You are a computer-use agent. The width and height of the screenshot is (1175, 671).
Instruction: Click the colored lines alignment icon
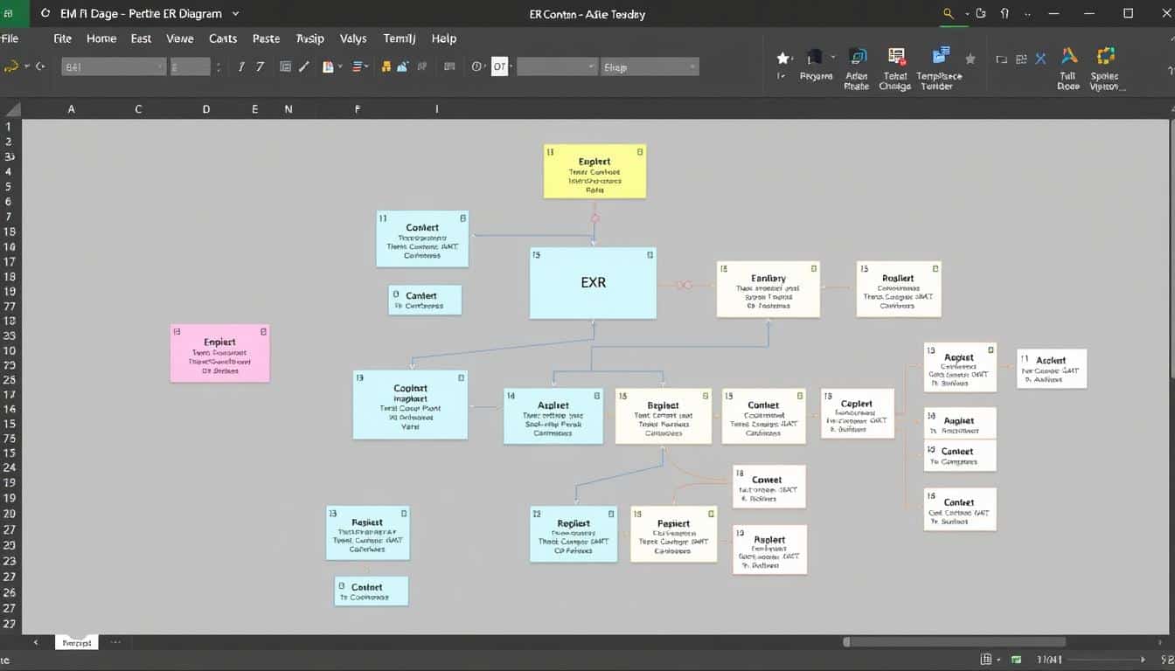point(358,66)
